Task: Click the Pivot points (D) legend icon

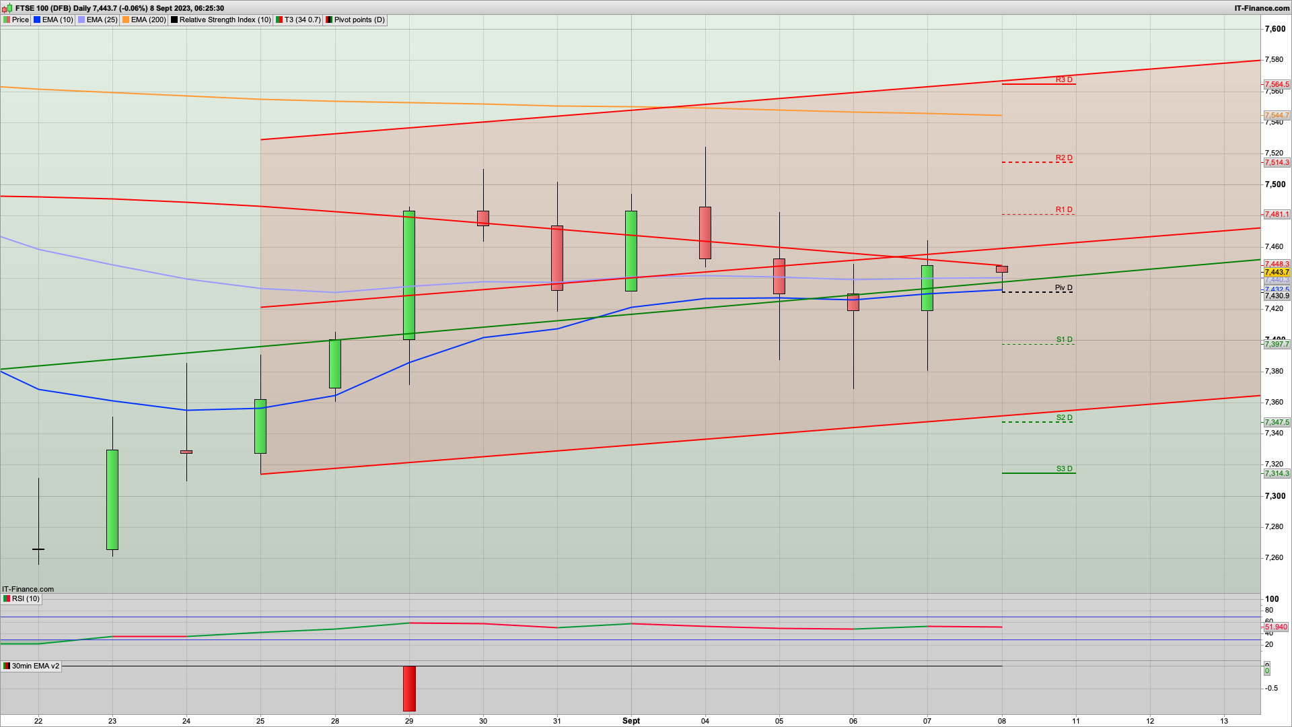Action: tap(329, 20)
